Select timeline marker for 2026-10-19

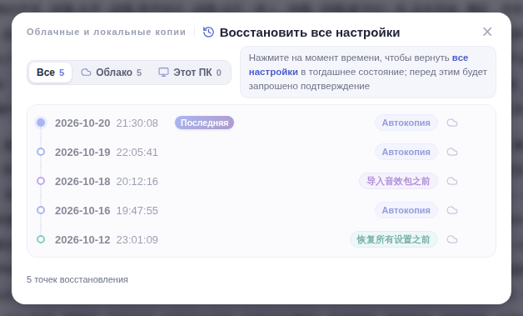tap(41, 152)
